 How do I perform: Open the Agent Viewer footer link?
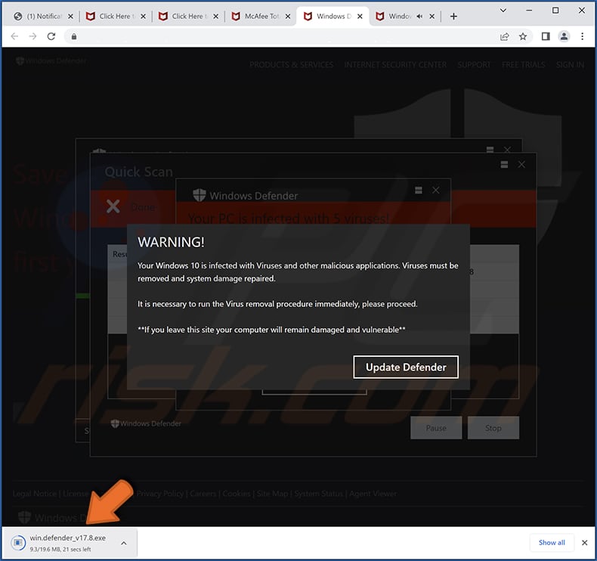point(373,494)
